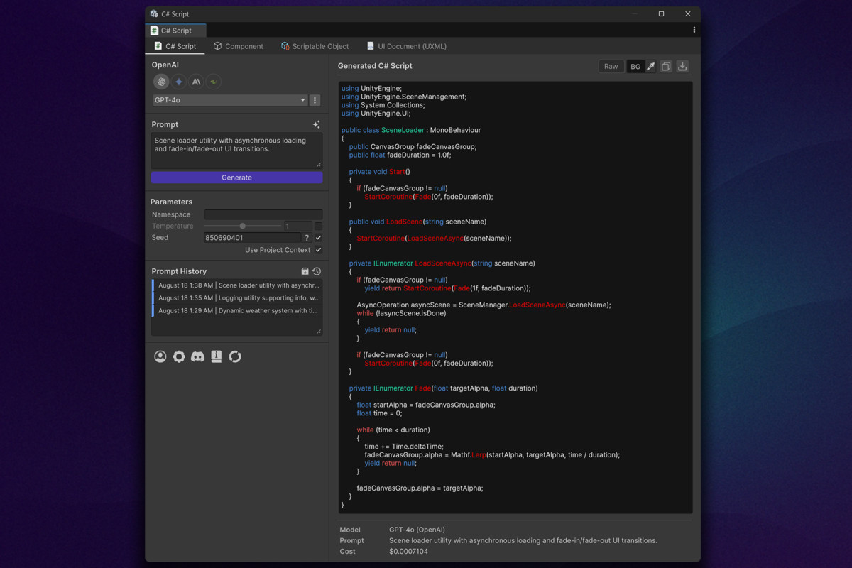
Task: Pick a background color with the eyedropper icon
Action: pyautogui.click(x=651, y=65)
